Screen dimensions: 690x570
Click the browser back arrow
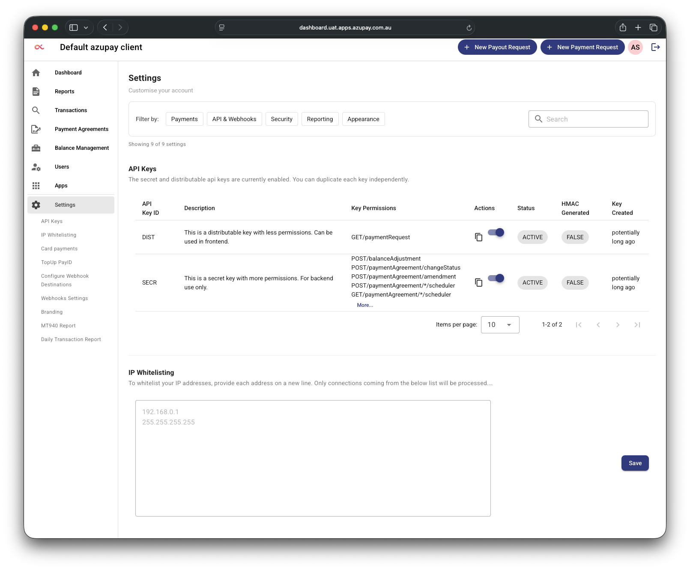pos(105,27)
